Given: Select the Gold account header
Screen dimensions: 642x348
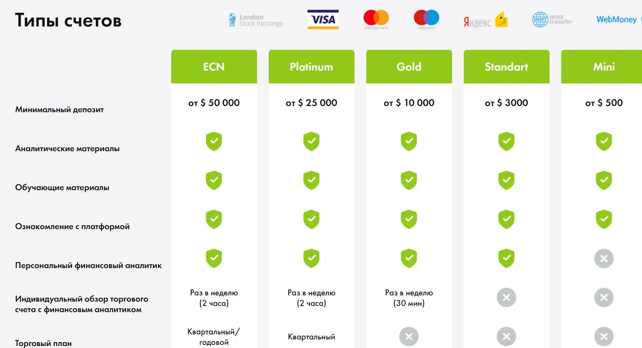Looking at the screenshot, I should point(409,67).
